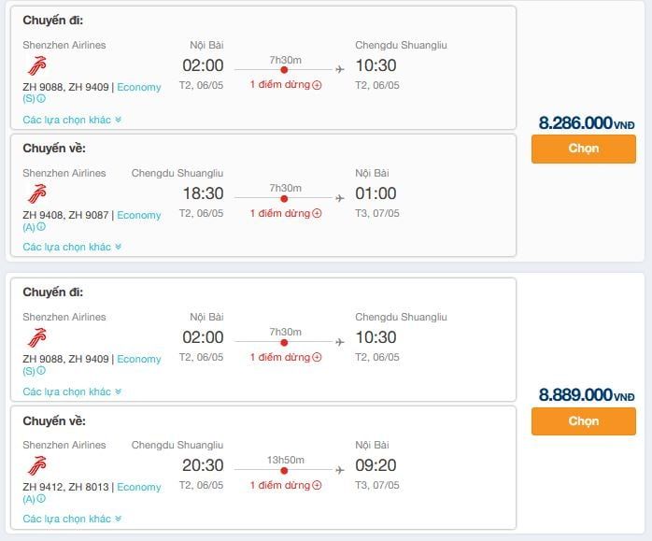
Task: Click Economy link for flight ZH 9412, ZH 8013
Action: coord(139,488)
